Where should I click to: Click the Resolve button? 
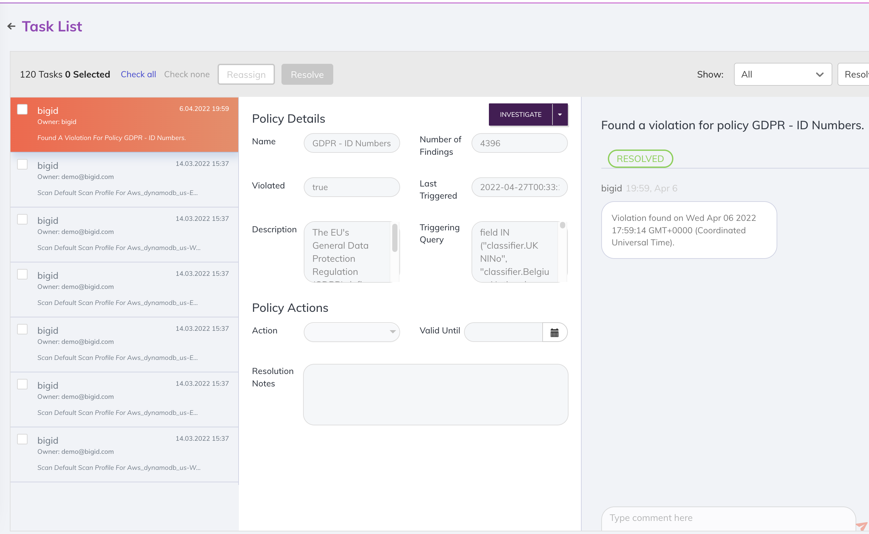pos(307,75)
